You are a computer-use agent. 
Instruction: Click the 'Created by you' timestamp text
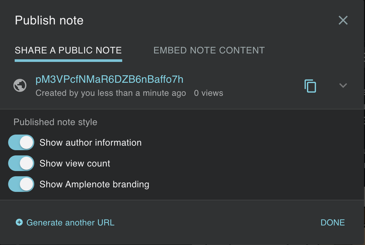pos(110,93)
